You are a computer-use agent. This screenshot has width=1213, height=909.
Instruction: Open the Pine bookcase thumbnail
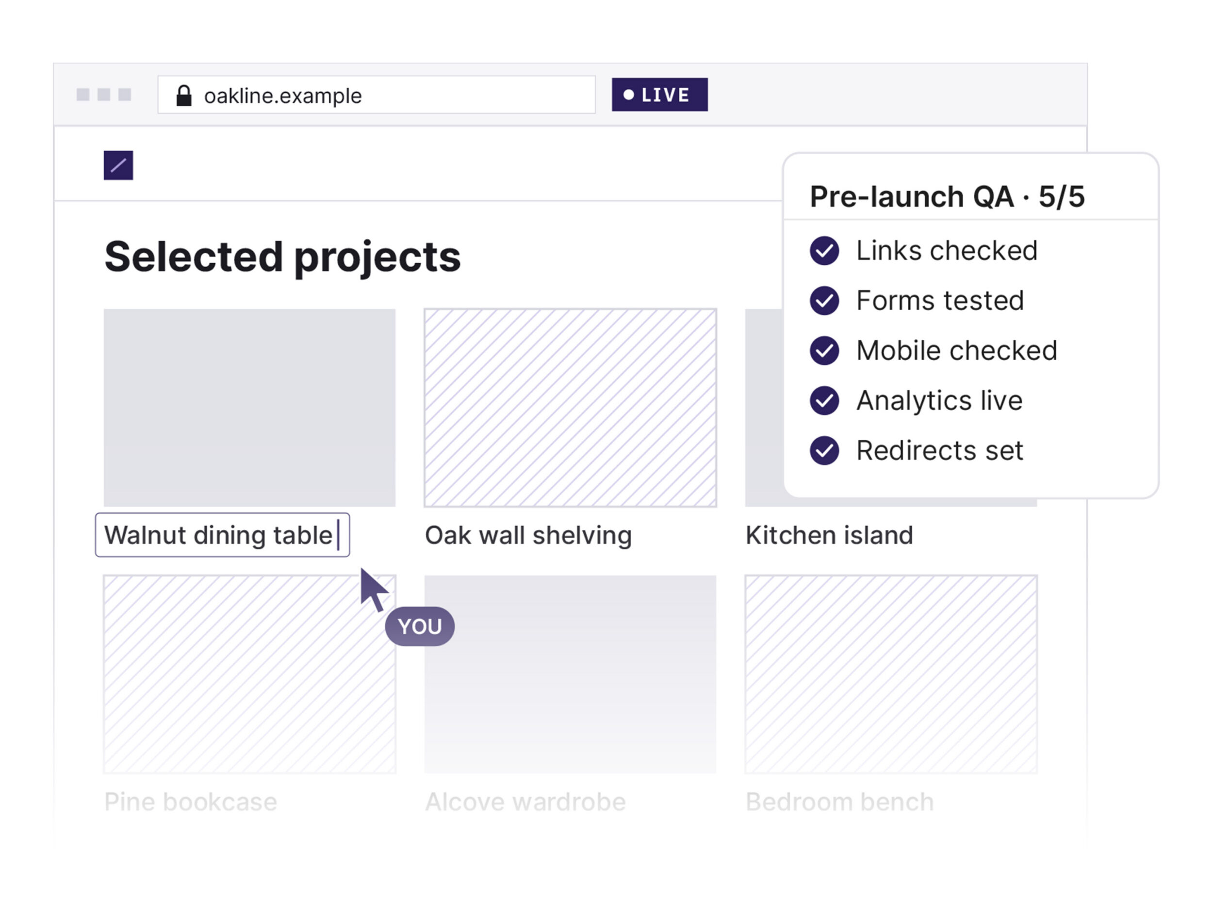(249, 674)
